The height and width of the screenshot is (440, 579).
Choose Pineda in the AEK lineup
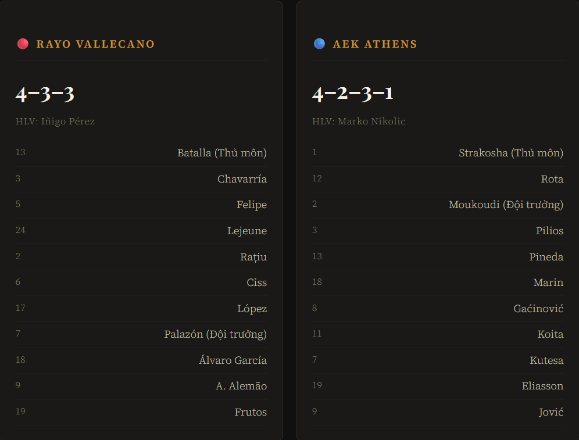pyautogui.click(x=546, y=257)
